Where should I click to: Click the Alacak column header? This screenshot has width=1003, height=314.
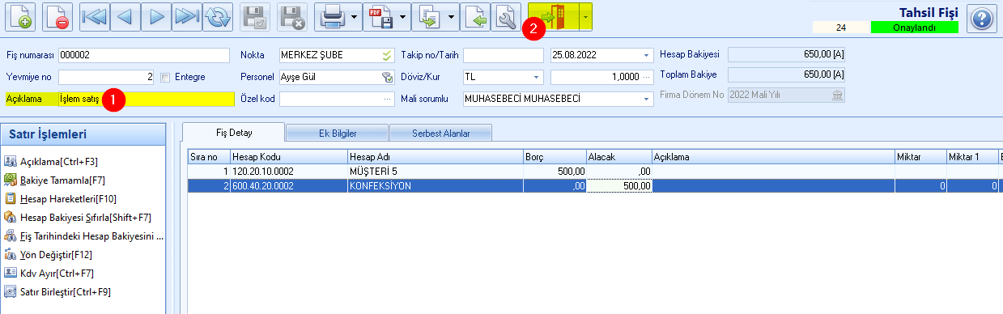click(619, 156)
